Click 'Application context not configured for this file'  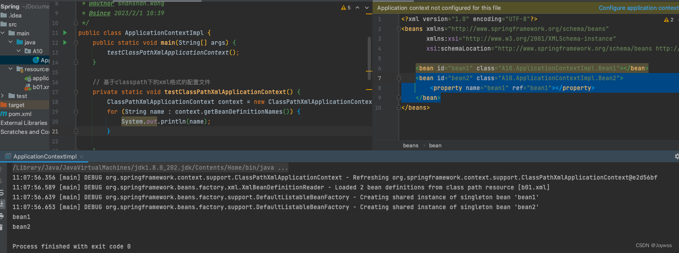(x=439, y=8)
